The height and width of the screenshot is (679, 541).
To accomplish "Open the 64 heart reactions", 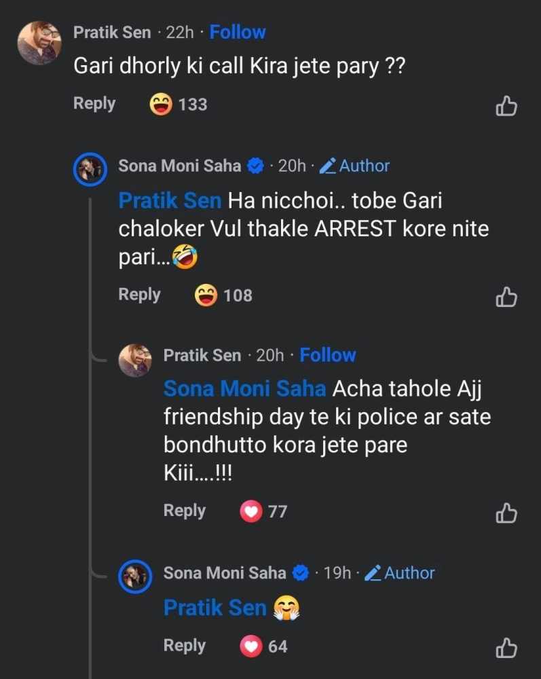I will point(264,646).
